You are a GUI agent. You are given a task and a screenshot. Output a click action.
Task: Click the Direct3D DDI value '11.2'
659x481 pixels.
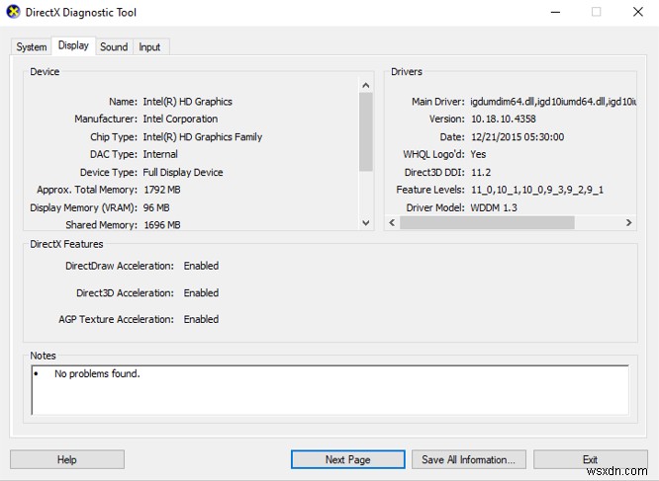coord(481,173)
